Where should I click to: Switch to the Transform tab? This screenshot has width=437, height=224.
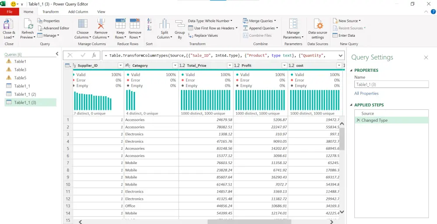[x=50, y=12]
